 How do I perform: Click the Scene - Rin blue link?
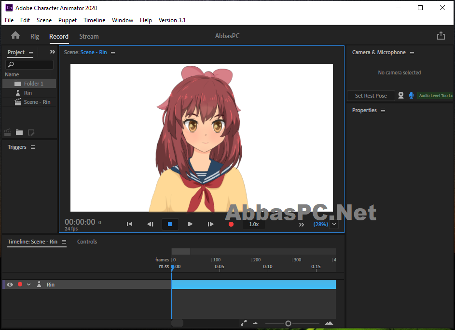coord(94,52)
